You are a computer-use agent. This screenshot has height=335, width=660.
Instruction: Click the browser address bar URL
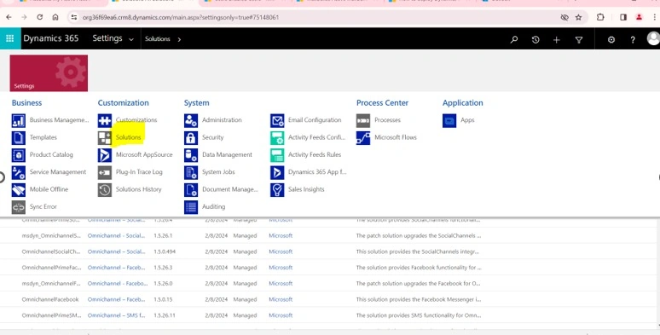181,17
